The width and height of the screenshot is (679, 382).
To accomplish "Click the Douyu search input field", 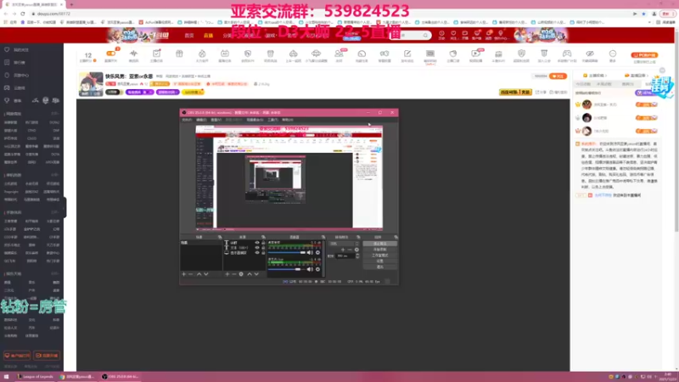I will (x=409, y=35).
